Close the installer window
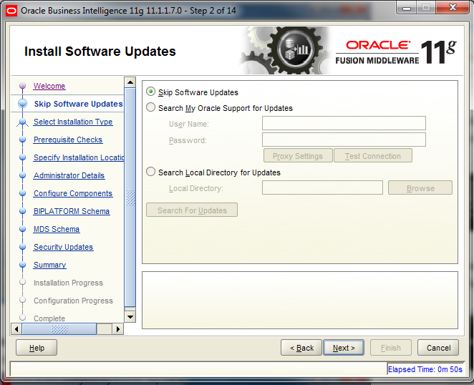This screenshot has height=385, width=474. point(453,7)
